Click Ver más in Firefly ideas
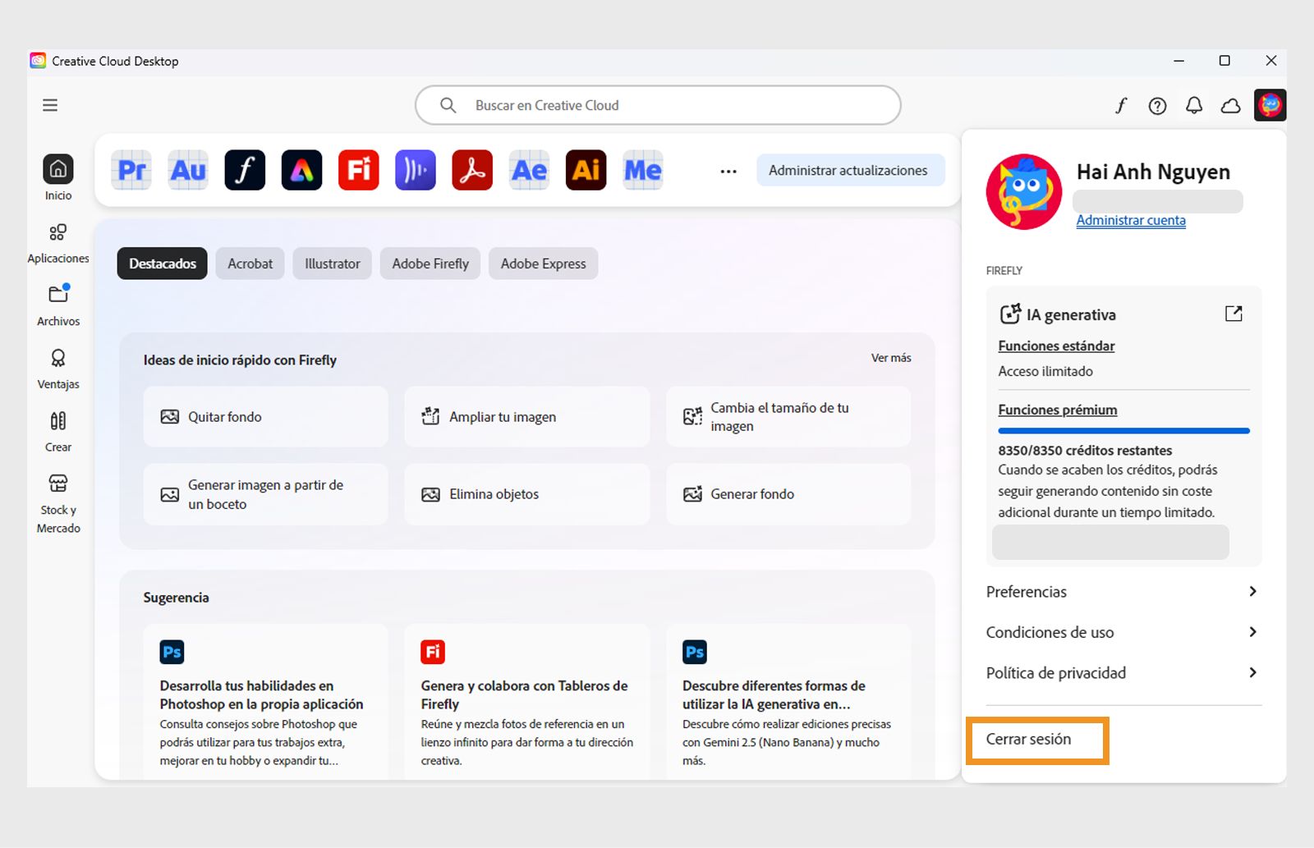 pyautogui.click(x=891, y=358)
